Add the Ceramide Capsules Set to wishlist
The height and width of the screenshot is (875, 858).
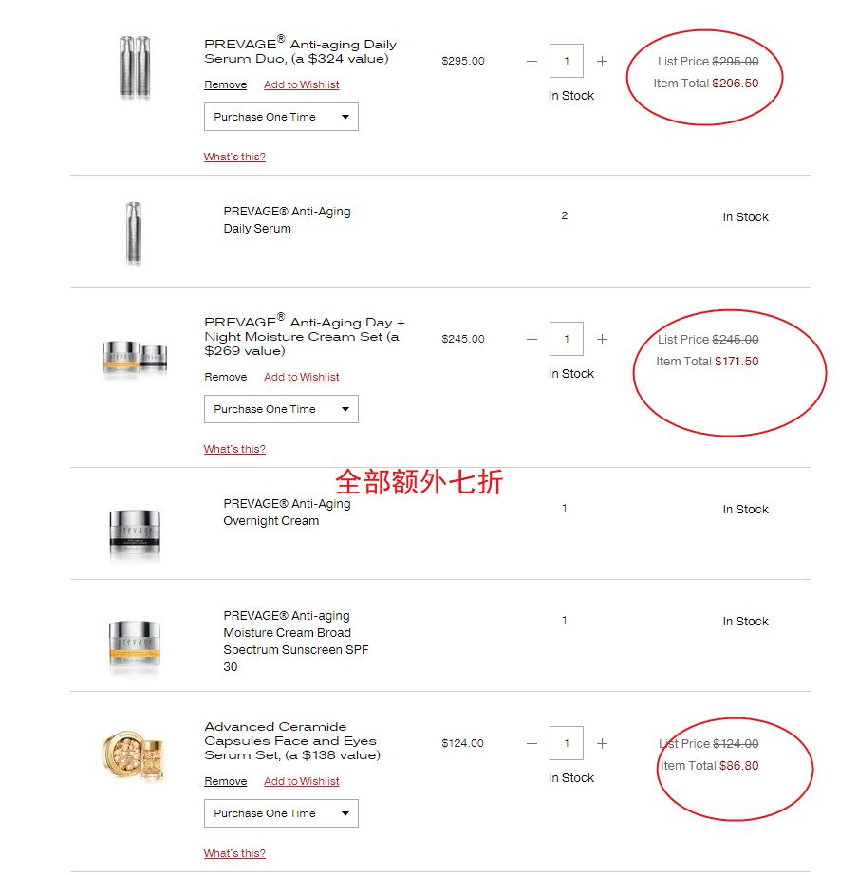(301, 781)
